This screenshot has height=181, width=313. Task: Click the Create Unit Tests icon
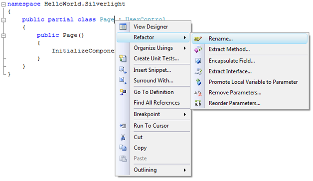pyautogui.click(x=123, y=58)
